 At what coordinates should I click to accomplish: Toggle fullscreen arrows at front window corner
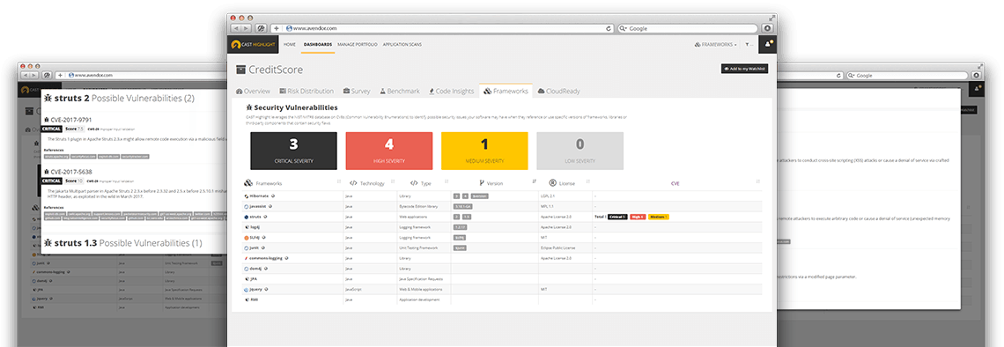(x=772, y=18)
